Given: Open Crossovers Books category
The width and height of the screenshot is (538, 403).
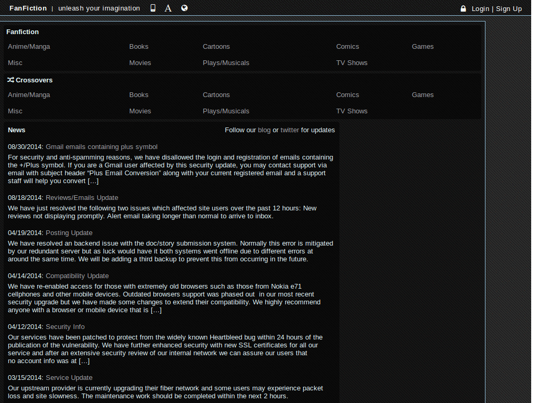Looking at the screenshot, I should (139, 95).
